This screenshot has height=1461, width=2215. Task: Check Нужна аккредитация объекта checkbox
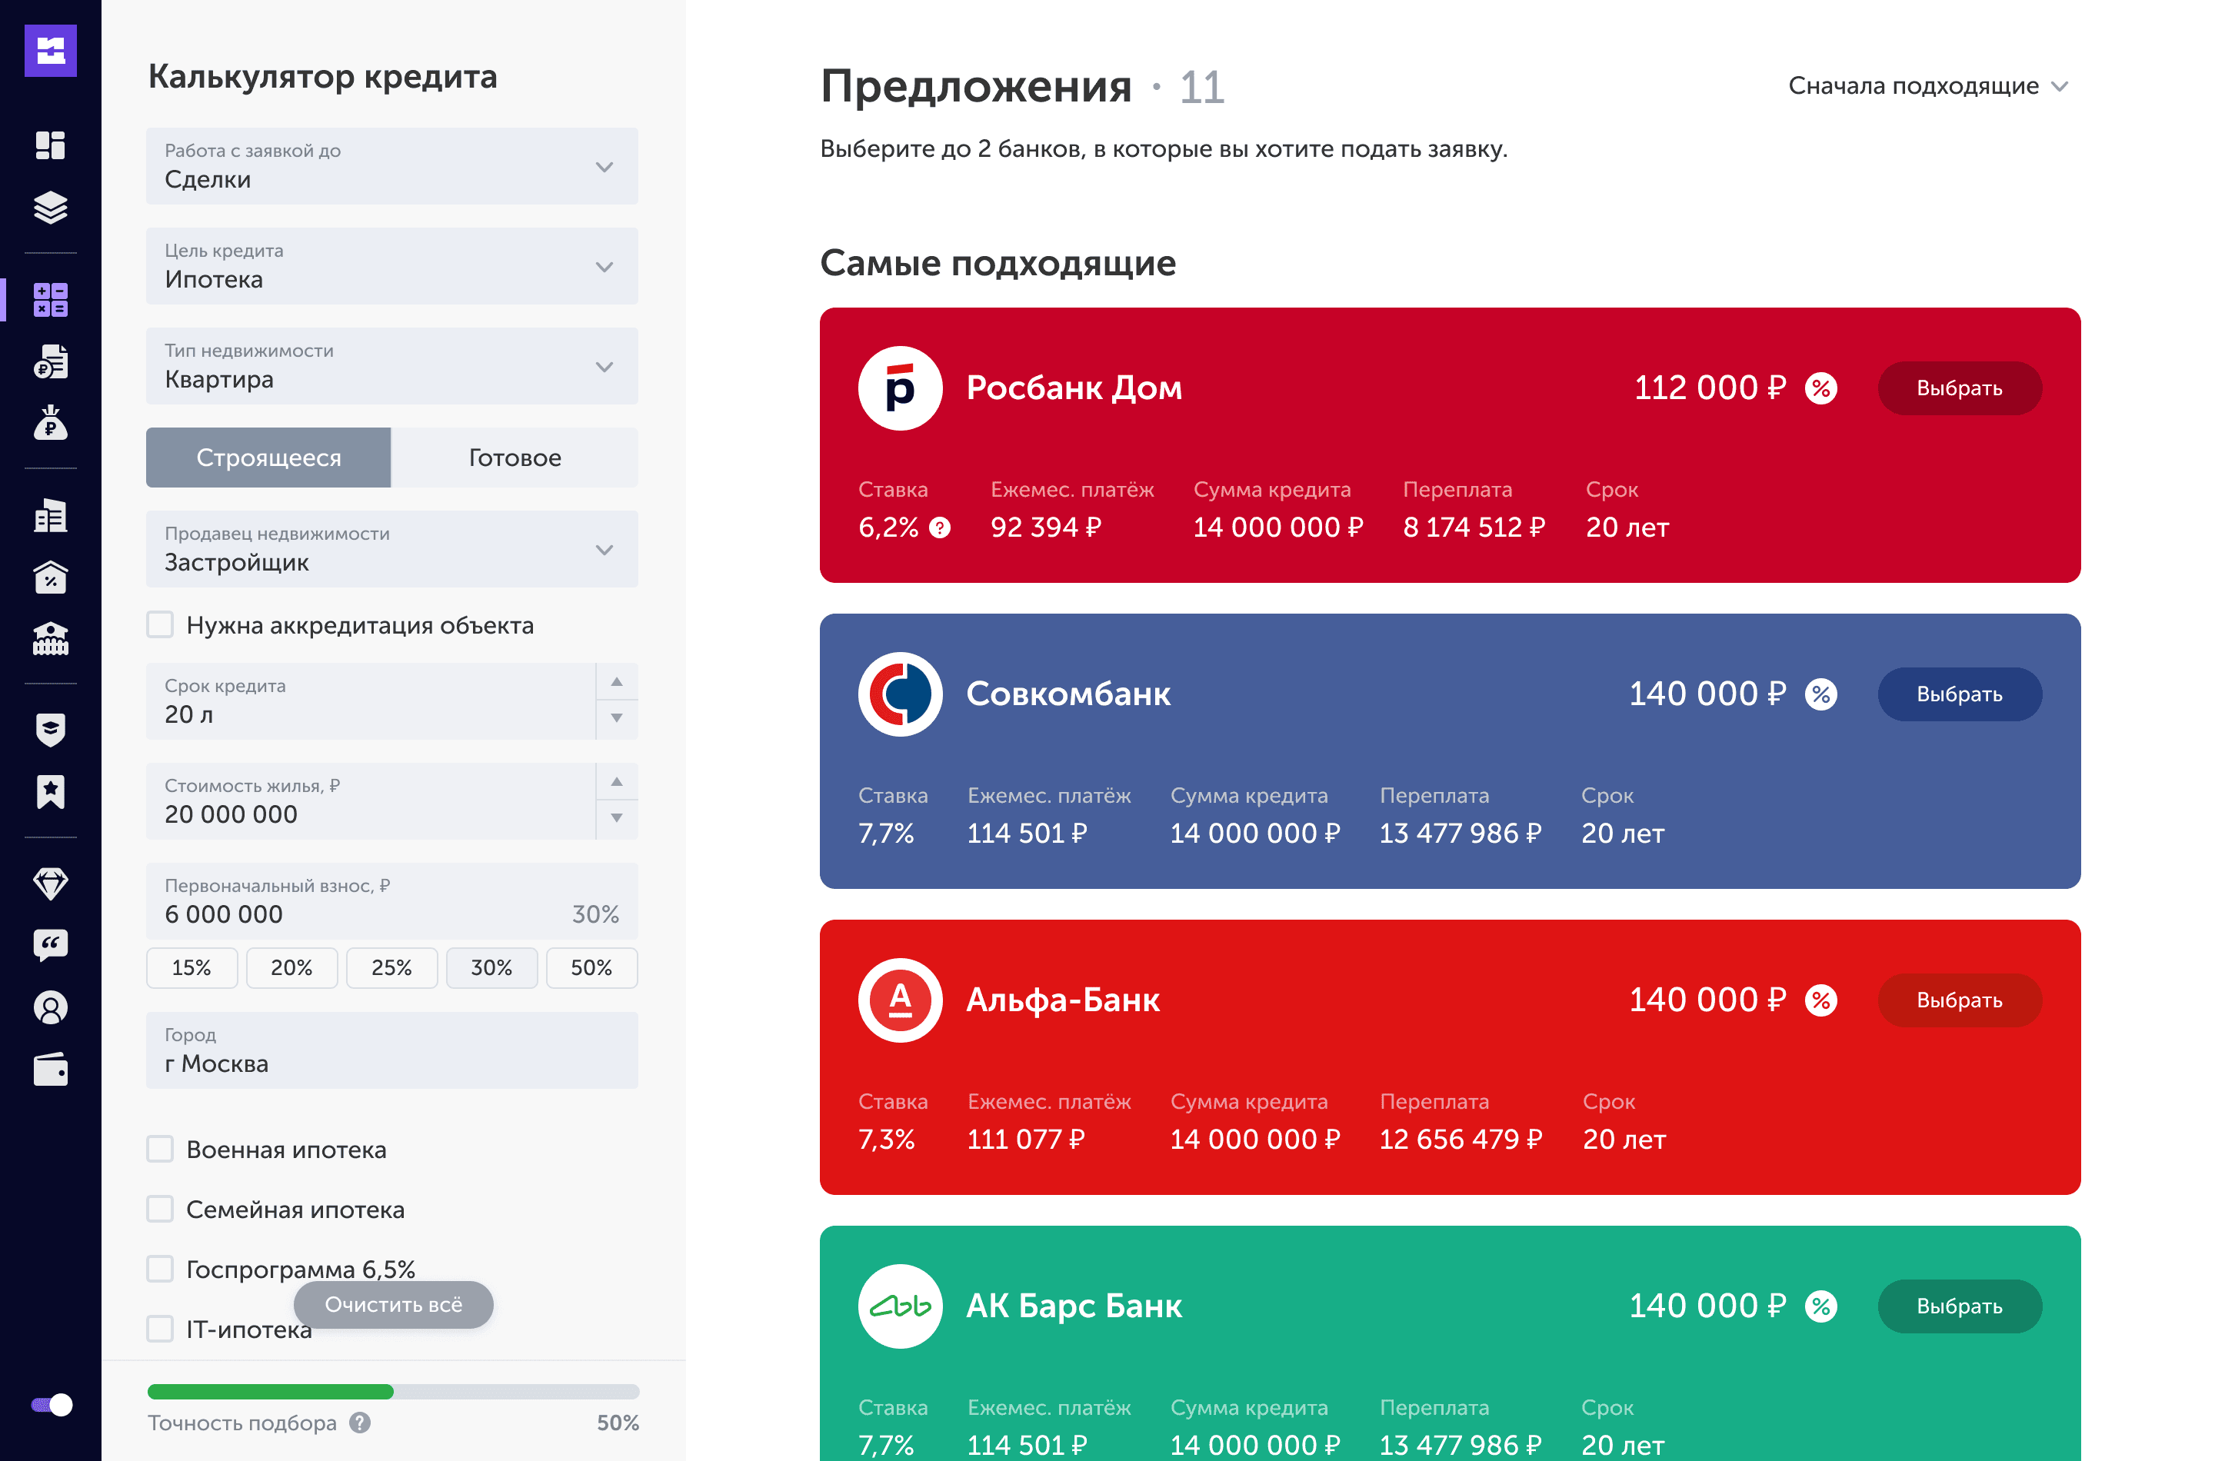point(160,624)
